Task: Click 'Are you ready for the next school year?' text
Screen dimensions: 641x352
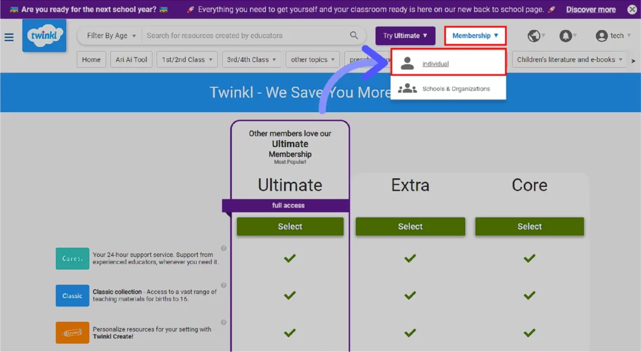Action: tap(89, 9)
